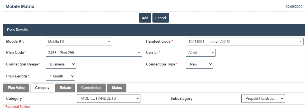Expand the Subcategory Prepaid Handsets dropdown
The image size is (308, 112).
(x=263, y=98)
